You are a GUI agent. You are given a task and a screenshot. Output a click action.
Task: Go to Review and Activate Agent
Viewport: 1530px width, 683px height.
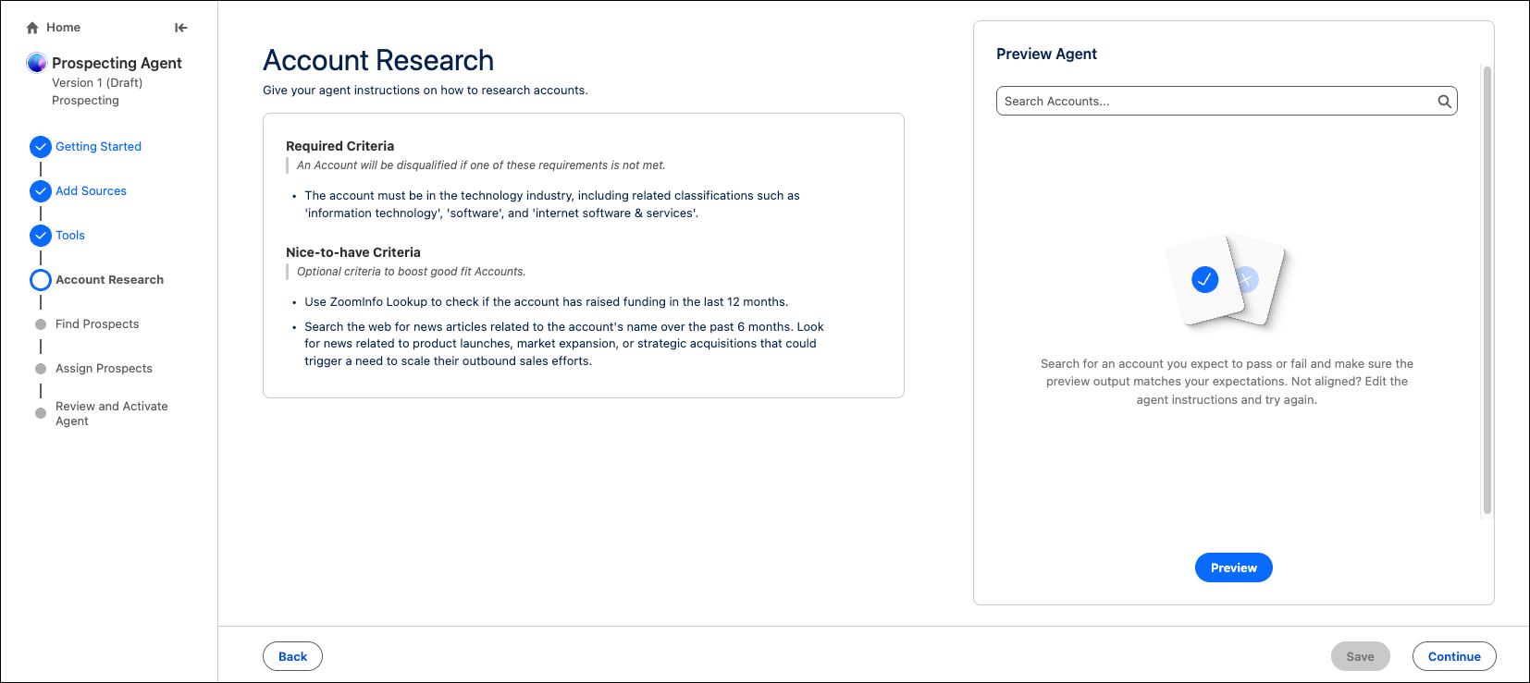112,413
